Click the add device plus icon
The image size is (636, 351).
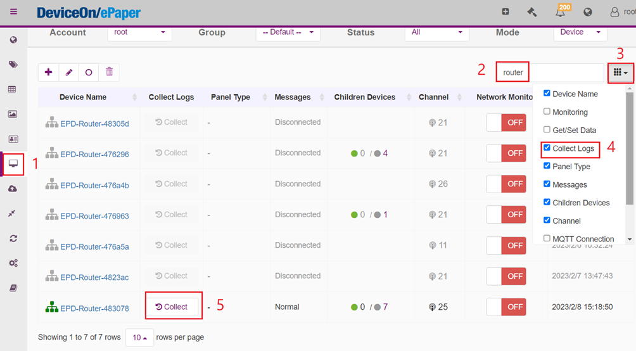(48, 72)
